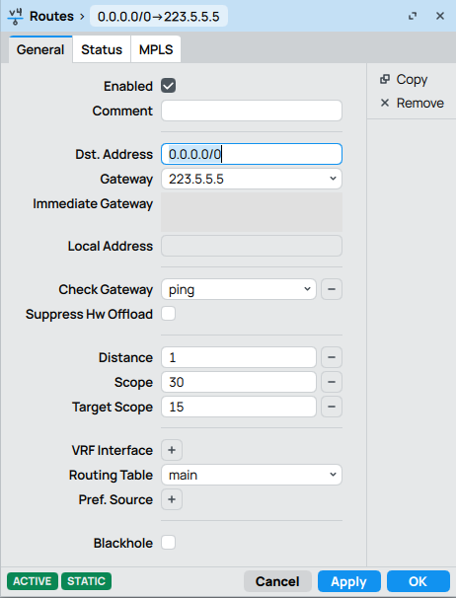The height and width of the screenshot is (598, 456).
Task: Click the Routes v4 icon in title bar
Action: coord(15,17)
